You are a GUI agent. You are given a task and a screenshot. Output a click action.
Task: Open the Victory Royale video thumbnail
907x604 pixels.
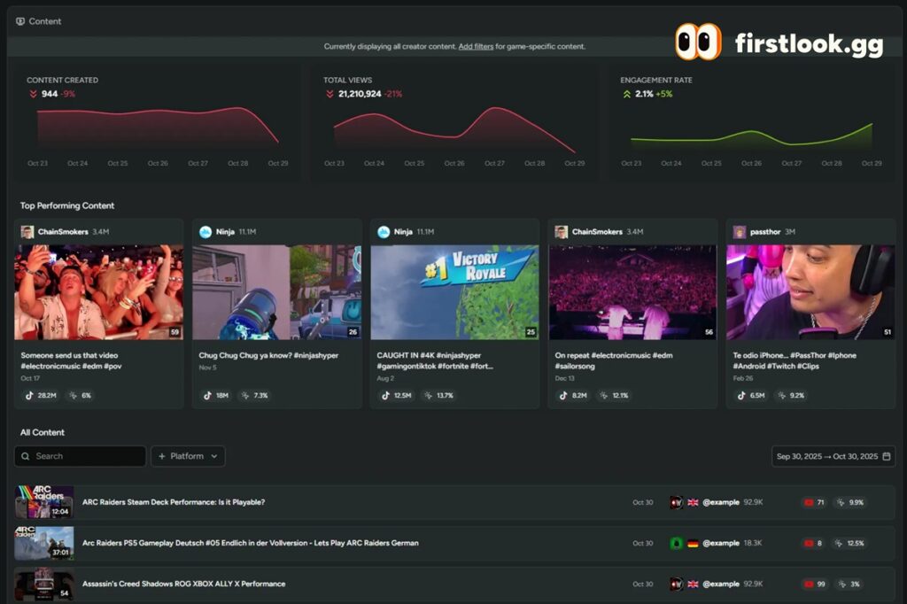pyautogui.click(x=454, y=292)
